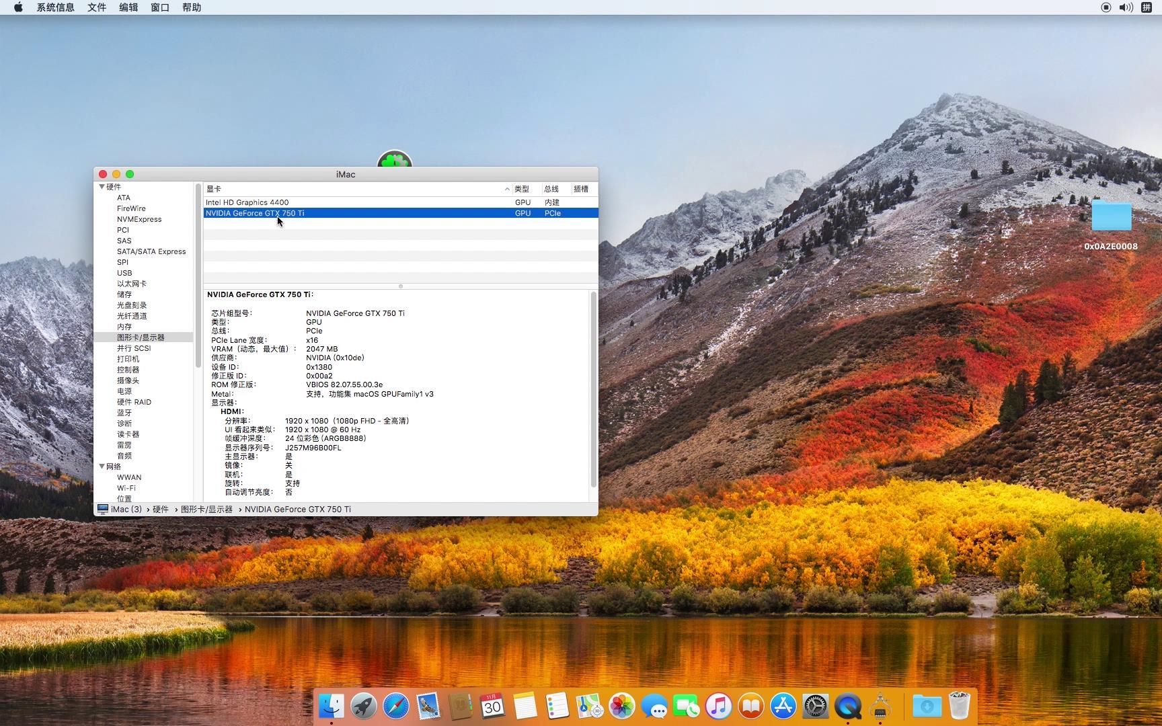
Task: Select Wi-Fi under 网络 in sidebar
Action: (x=126, y=488)
